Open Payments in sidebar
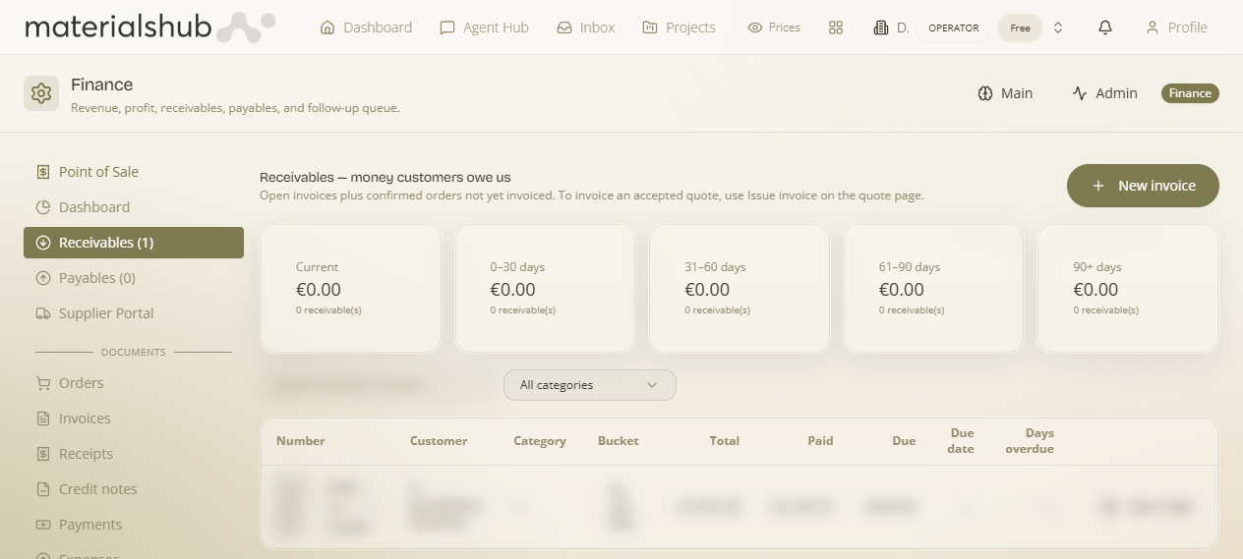The height and width of the screenshot is (559, 1243). tap(134, 525)
